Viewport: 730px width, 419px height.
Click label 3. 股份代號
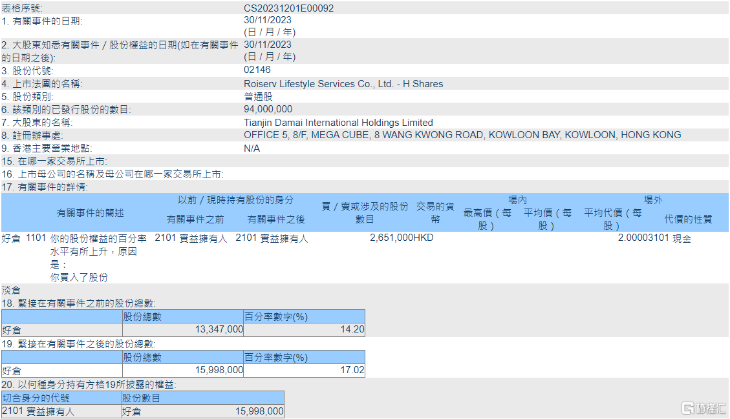tap(27, 70)
